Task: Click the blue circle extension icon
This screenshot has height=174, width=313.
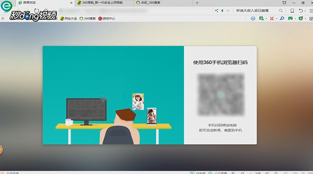Action: (253, 19)
